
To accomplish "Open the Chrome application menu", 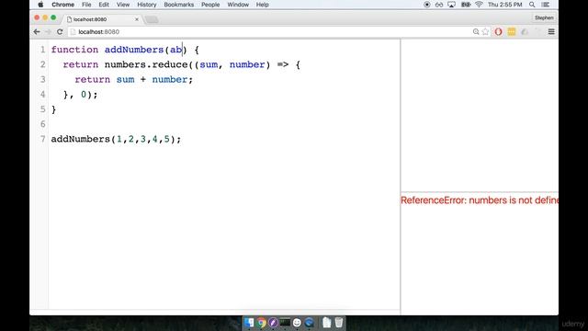I will coord(62,5).
